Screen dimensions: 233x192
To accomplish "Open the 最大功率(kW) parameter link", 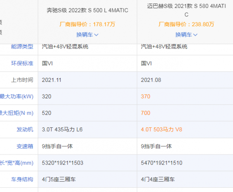I will tap(17, 96).
